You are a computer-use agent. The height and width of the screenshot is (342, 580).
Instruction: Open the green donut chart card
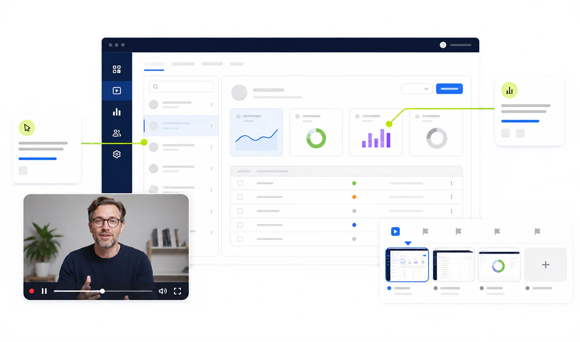(316, 133)
